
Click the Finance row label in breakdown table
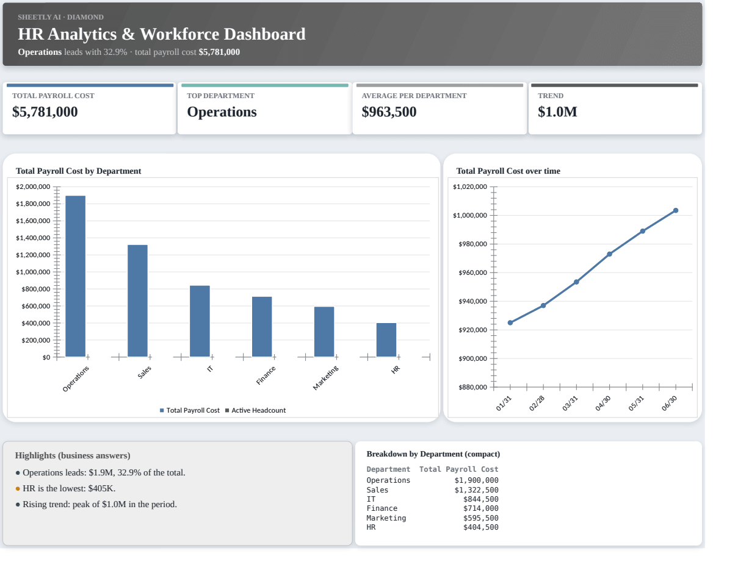(382, 508)
